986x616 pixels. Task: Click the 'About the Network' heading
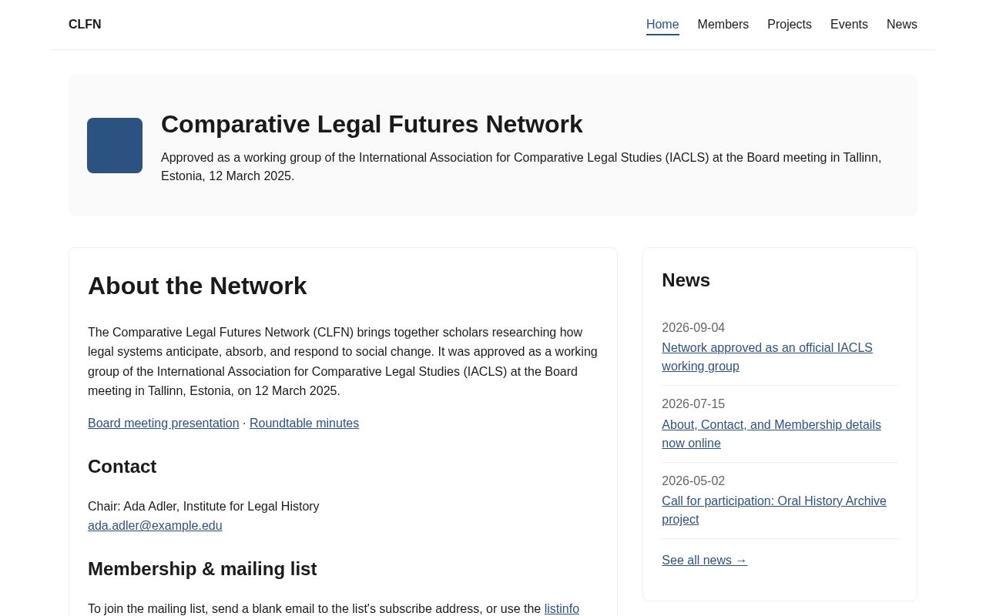click(x=197, y=286)
